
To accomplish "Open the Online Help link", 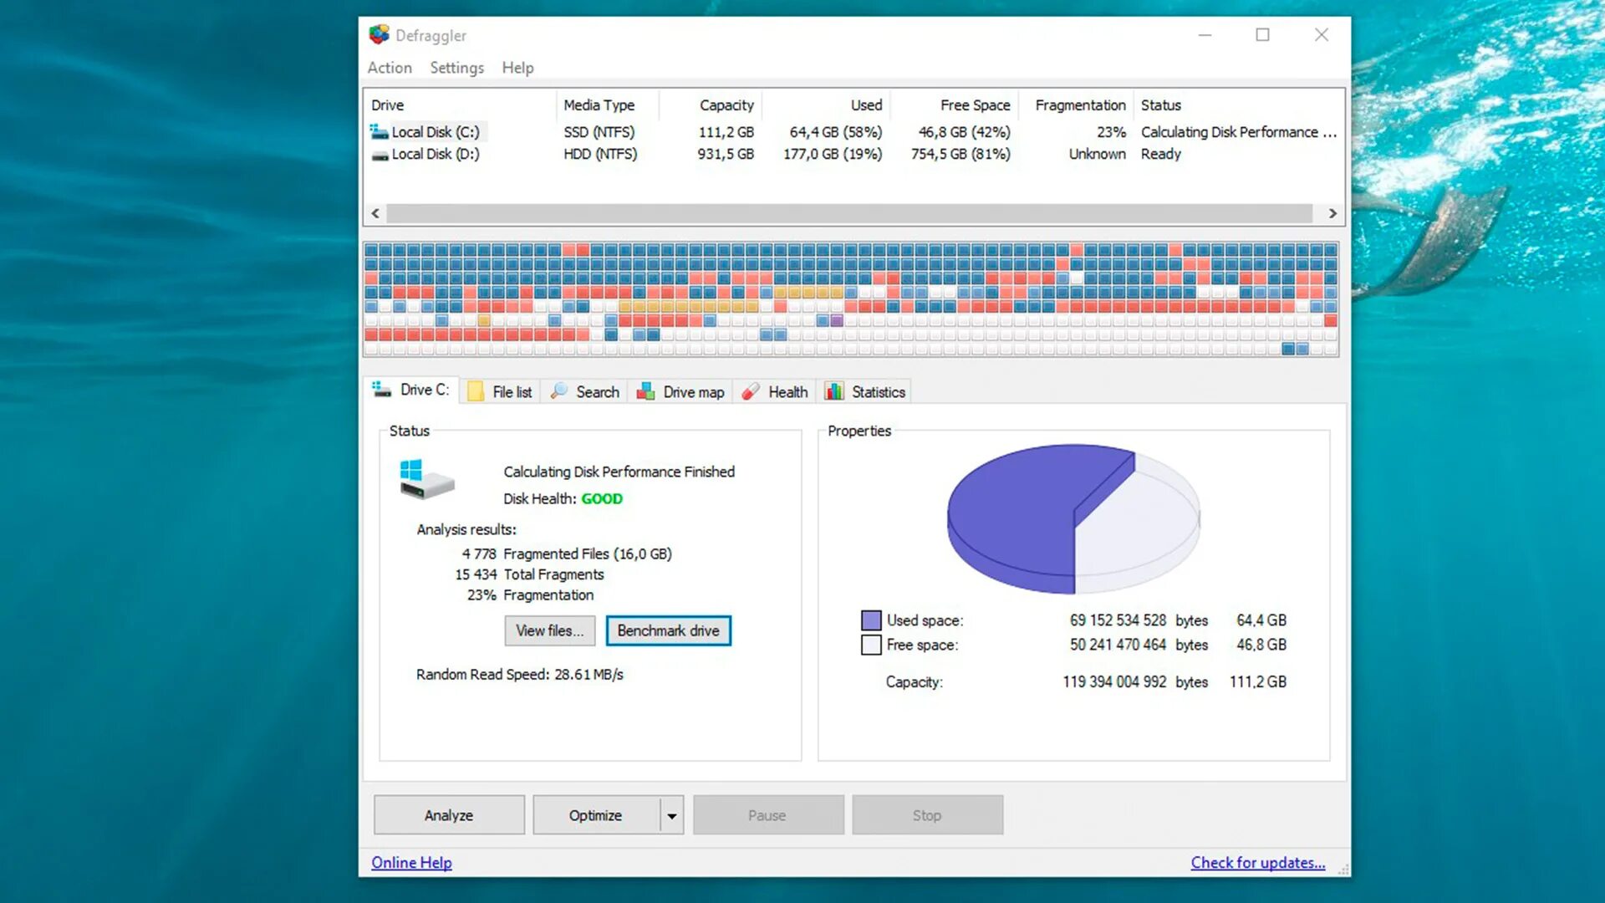I will [x=411, y=862].
